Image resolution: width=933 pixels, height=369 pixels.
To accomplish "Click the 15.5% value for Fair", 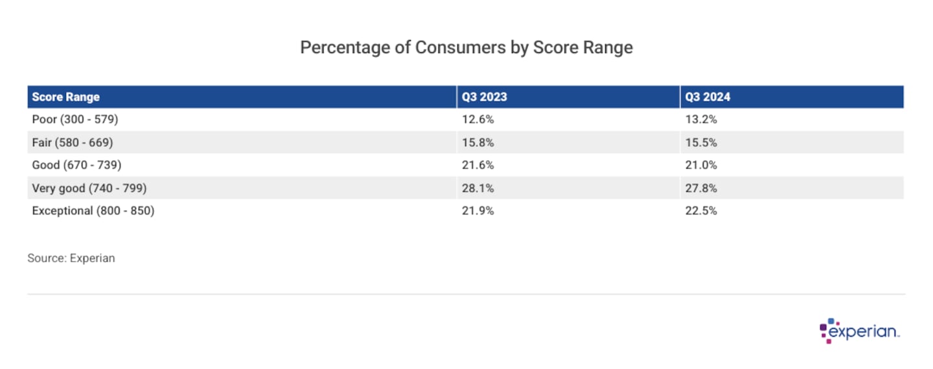I will pos(700,142).
